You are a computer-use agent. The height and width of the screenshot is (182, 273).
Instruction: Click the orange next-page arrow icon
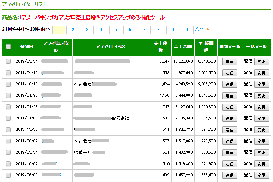(207, 30)
